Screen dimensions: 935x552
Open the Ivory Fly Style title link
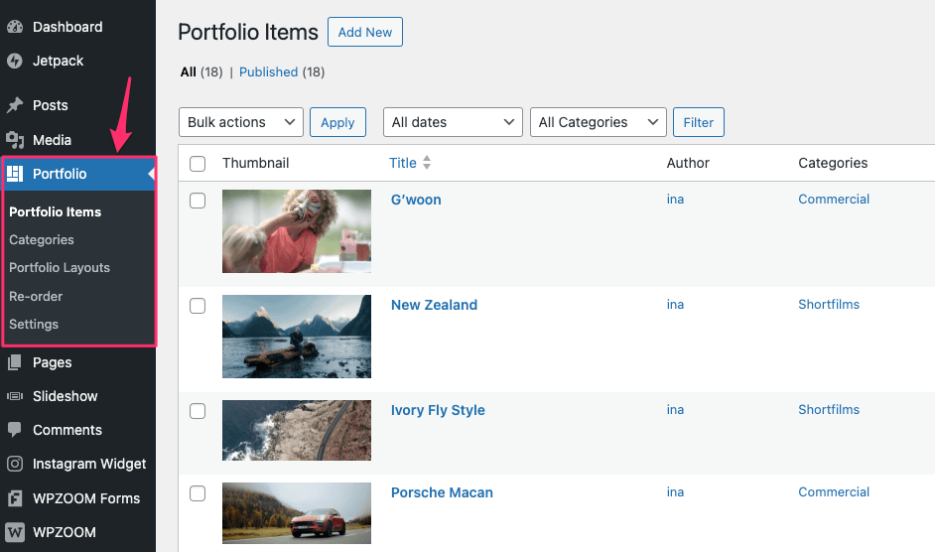tap(438, 410)
